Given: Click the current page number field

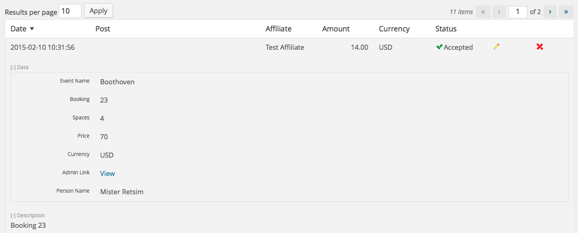Looking at the screenshot, I should coord(518,12).
